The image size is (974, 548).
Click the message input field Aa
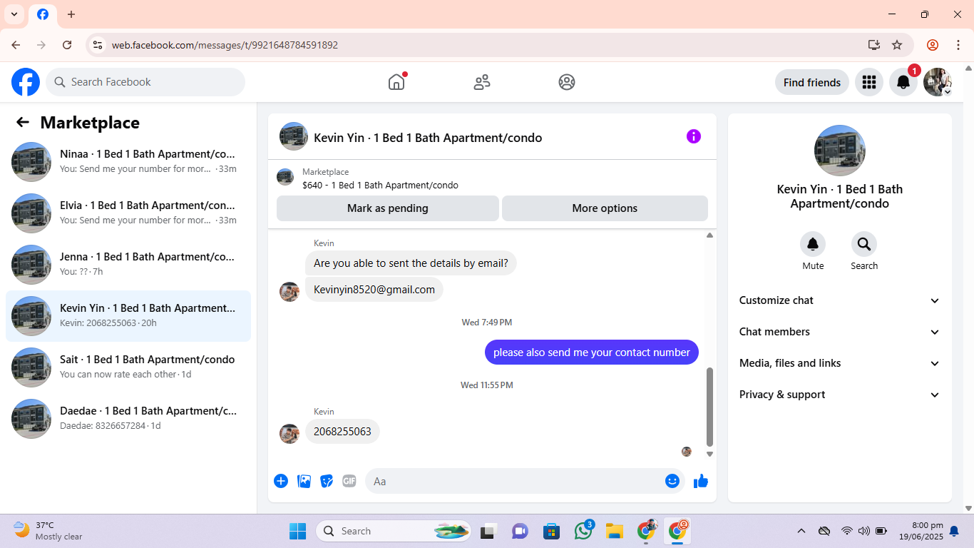[x=513, y=481]
